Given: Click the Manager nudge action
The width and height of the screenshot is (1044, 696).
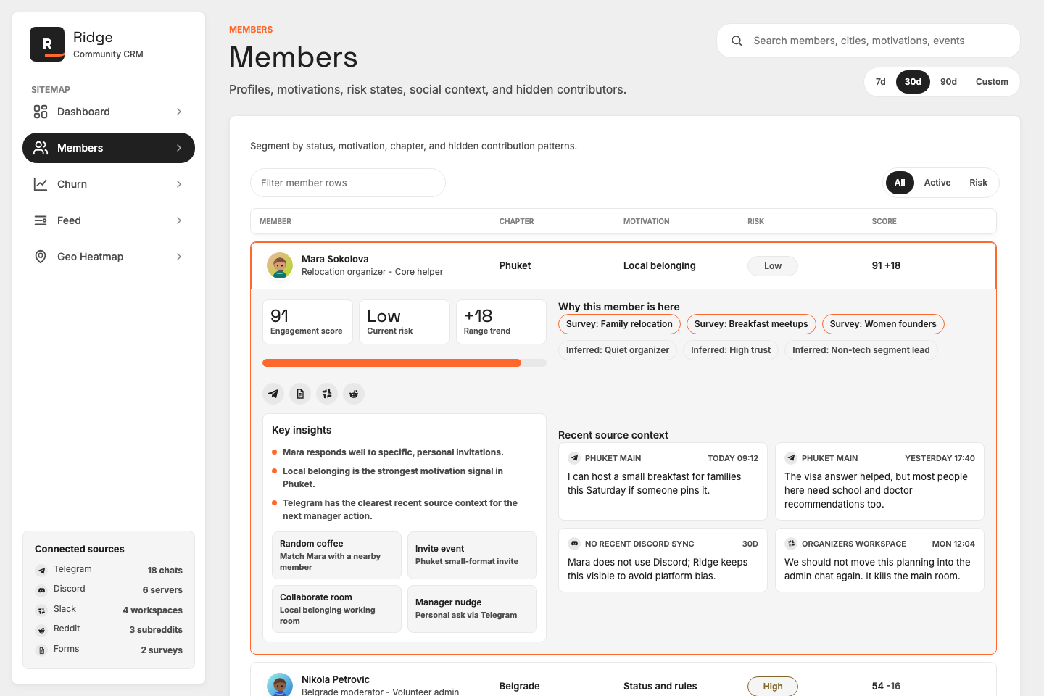Looking at the screenshot, I should coord(472,609).
